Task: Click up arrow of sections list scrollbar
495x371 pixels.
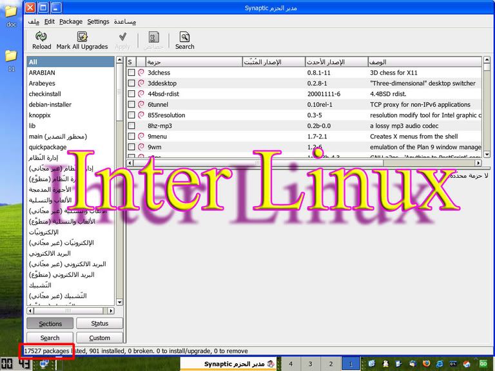Action: pyautogui.click(x=119, y=60)
